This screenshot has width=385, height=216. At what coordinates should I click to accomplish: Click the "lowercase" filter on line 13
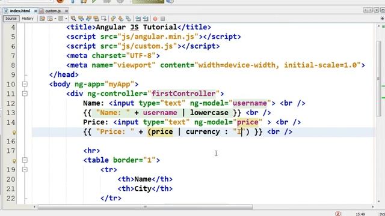click(x=209, y=113)
